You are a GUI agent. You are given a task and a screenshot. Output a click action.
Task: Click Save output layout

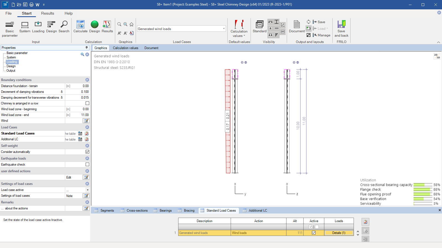pos(319,22)
